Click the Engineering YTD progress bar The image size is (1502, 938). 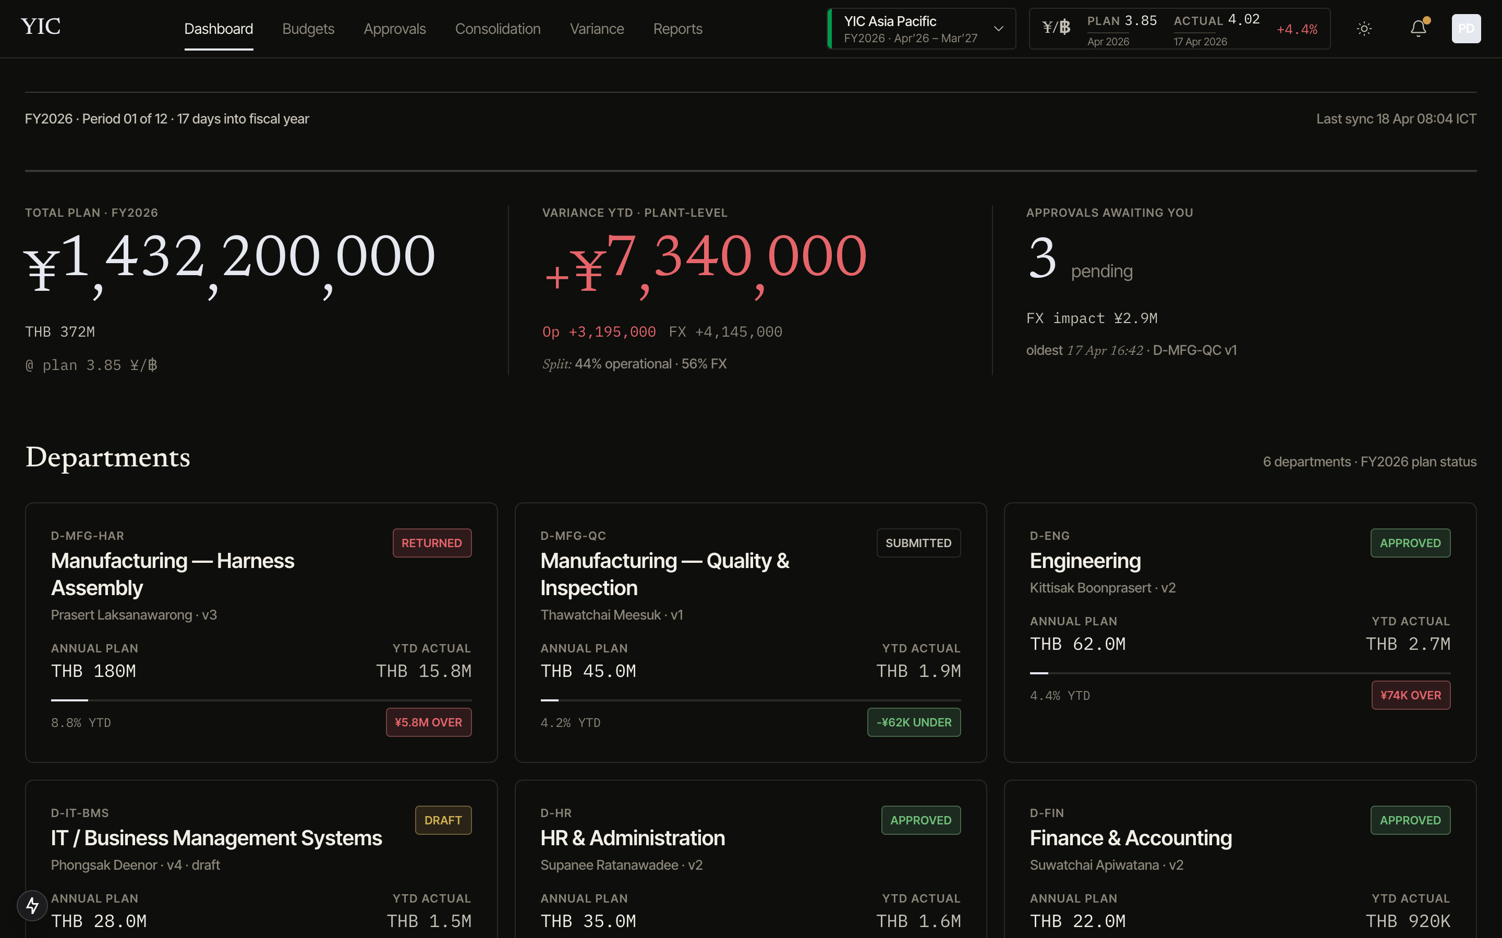[x=1240, y=672]
